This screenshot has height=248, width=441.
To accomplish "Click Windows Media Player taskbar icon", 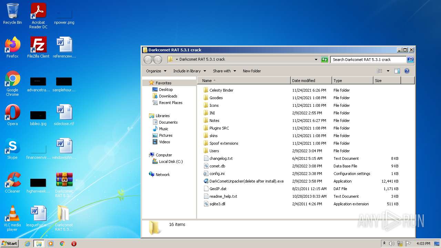I will pos(51,244).
